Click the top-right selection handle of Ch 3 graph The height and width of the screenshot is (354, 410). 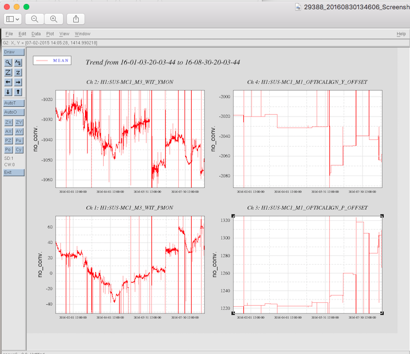(x=382, y=216)
